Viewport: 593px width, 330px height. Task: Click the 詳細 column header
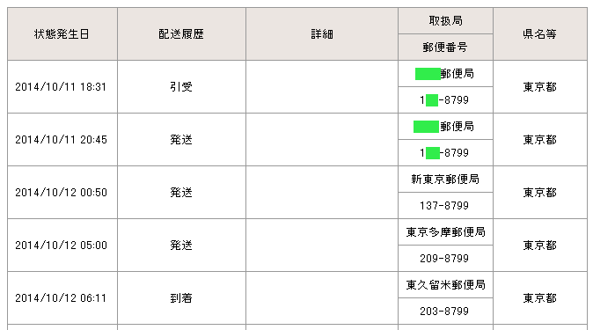click(x=322, y=34)
